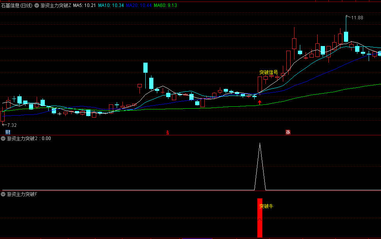Click the 突破信号 annotation text
The height and width of the screenshot is (239, 381).
pyautogui.click(x=269, y=72)
